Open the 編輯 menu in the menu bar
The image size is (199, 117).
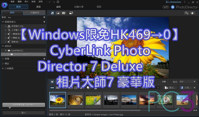click(x=20, y=2)
